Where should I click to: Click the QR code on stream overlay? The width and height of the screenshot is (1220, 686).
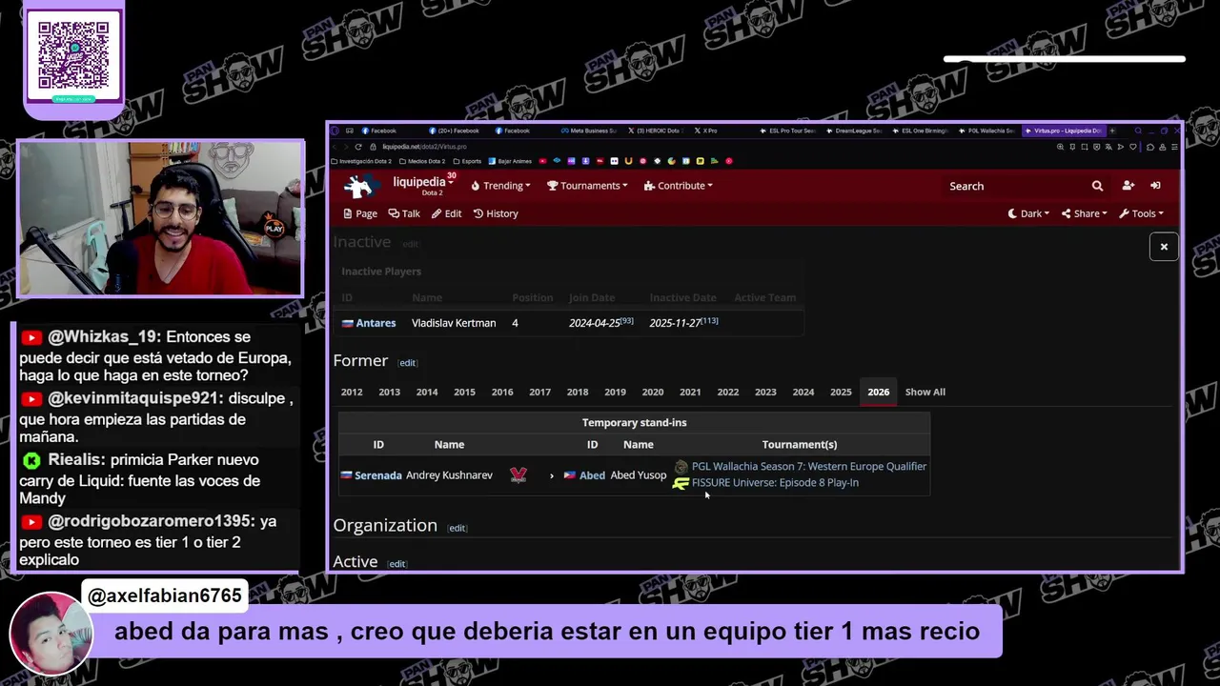point(73,55)
